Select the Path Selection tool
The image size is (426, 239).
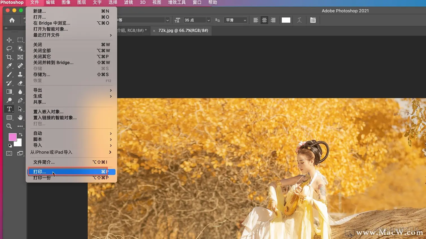tap(20, 109)
